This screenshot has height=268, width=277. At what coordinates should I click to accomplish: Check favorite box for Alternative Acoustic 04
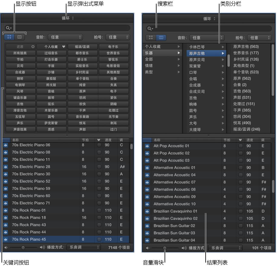[x=241, y=175]
